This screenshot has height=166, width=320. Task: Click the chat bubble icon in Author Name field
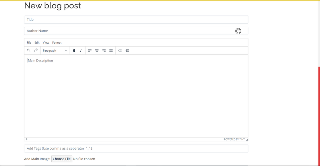pos(238,31)
